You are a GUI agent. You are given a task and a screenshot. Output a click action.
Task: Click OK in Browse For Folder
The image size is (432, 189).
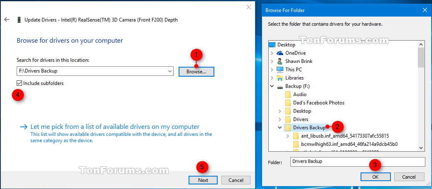click(x=375, y=177)
